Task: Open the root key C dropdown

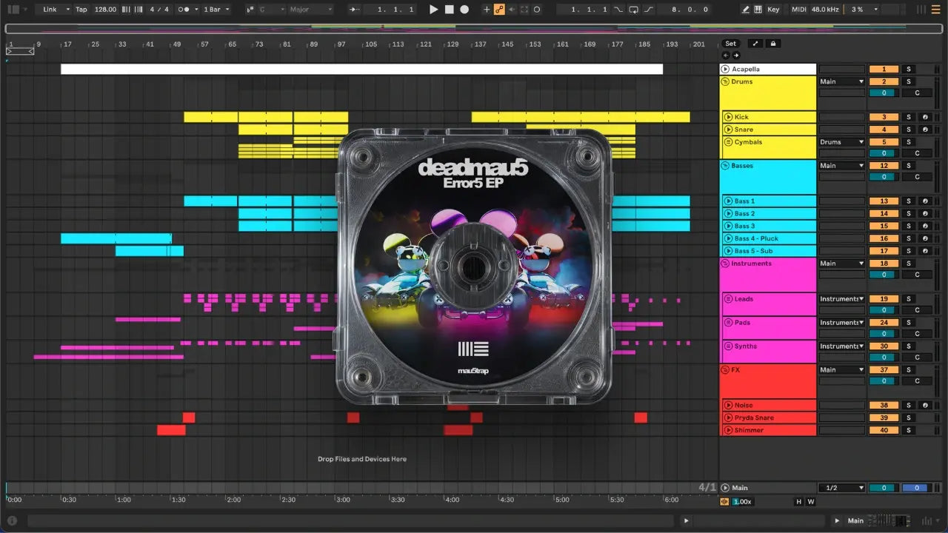Action: [x=272, y=10]
